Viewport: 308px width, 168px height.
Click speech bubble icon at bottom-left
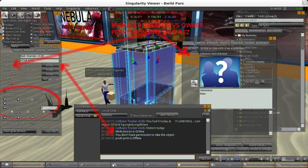point(7,165)
